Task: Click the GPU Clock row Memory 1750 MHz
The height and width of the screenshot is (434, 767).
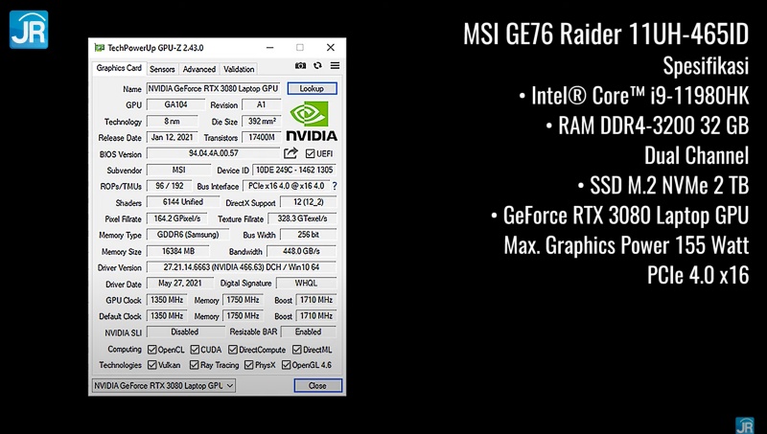Action: click(243, 300)
